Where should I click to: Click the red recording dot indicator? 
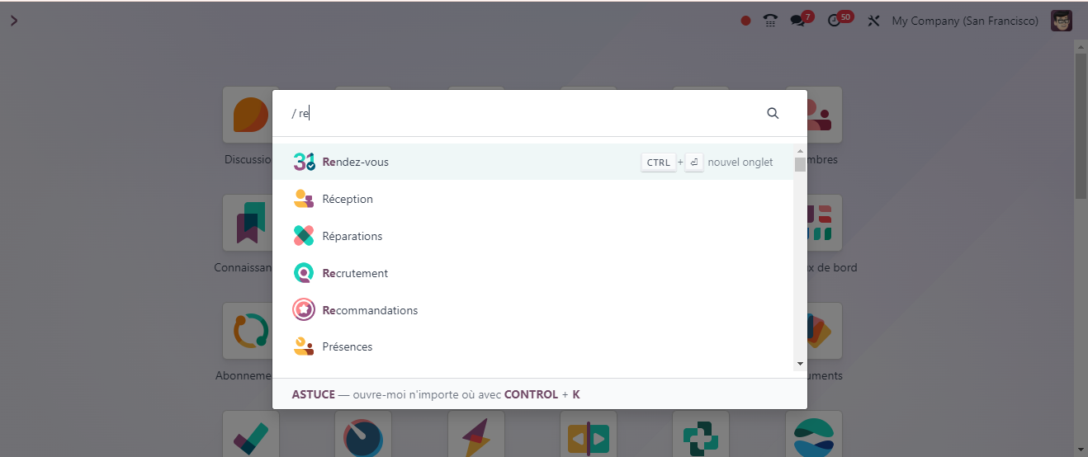(745, 21)
